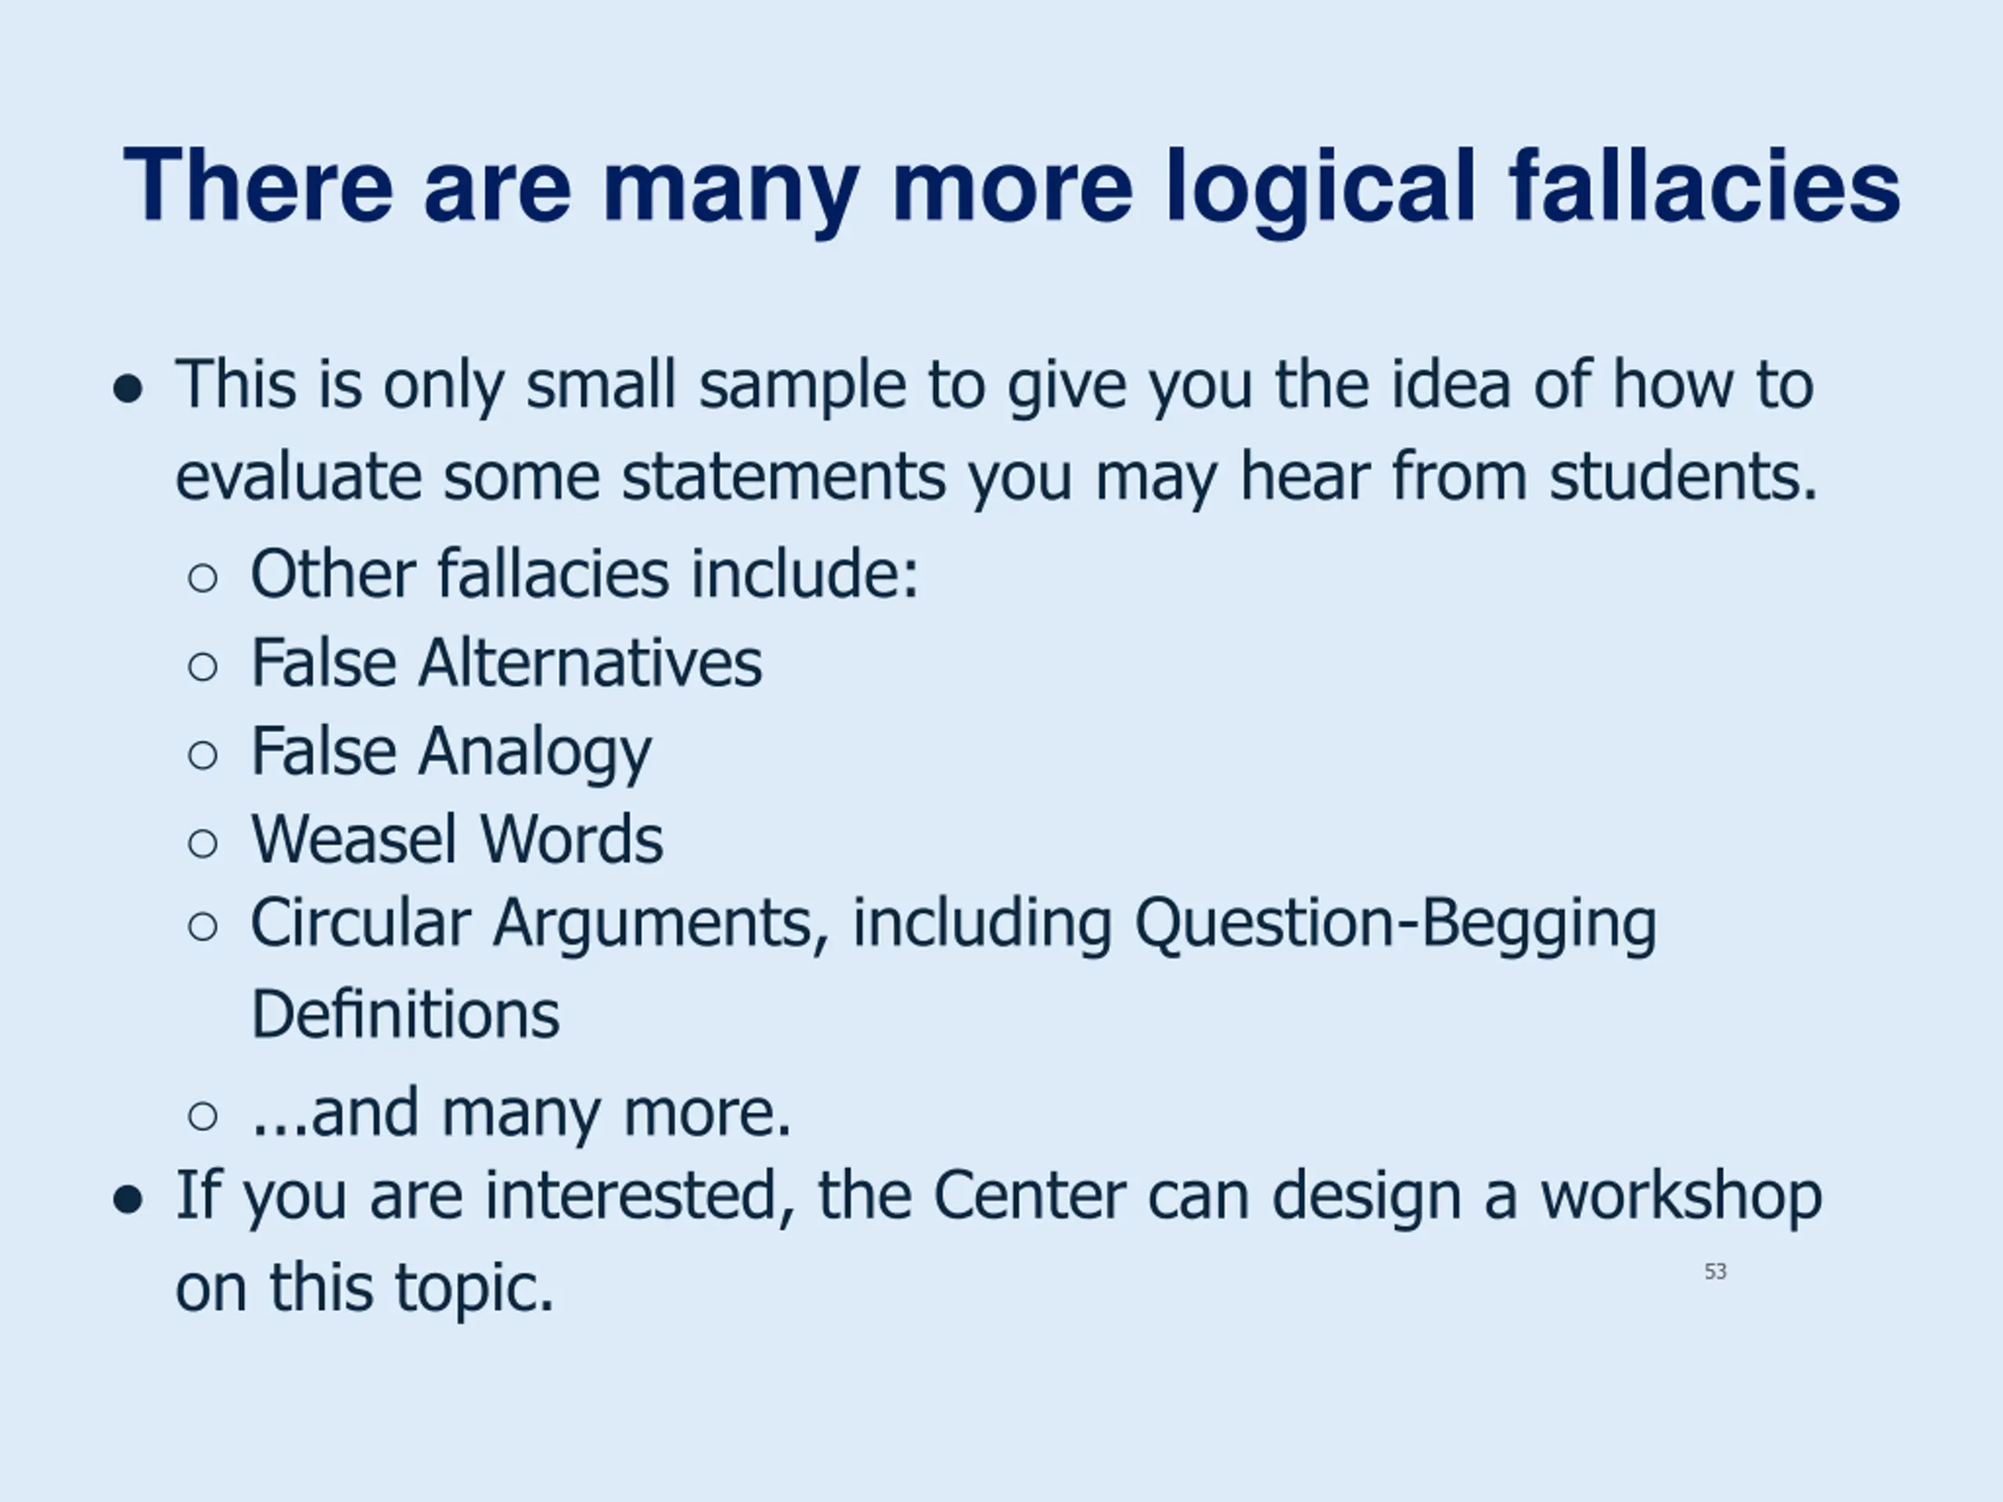The image size is (2003, 1502).
Task: Click the slide title about logical fallacies
Action: coord(1011,185)
